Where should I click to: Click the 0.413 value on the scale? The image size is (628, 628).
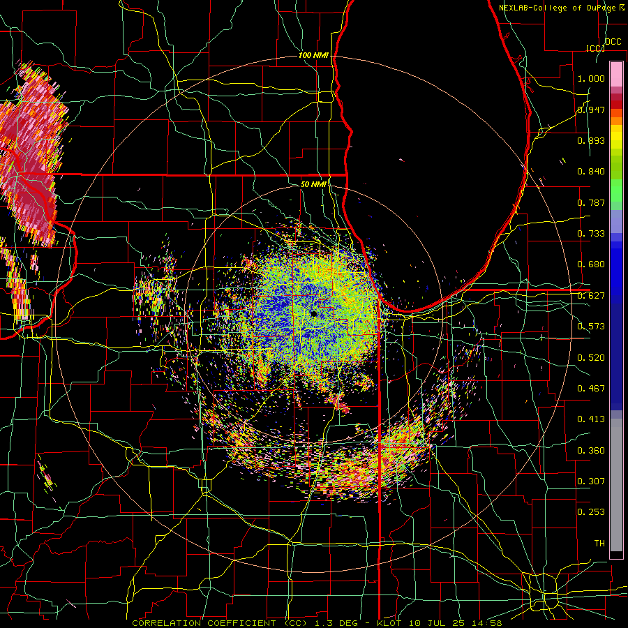click(x=591, y=419)
